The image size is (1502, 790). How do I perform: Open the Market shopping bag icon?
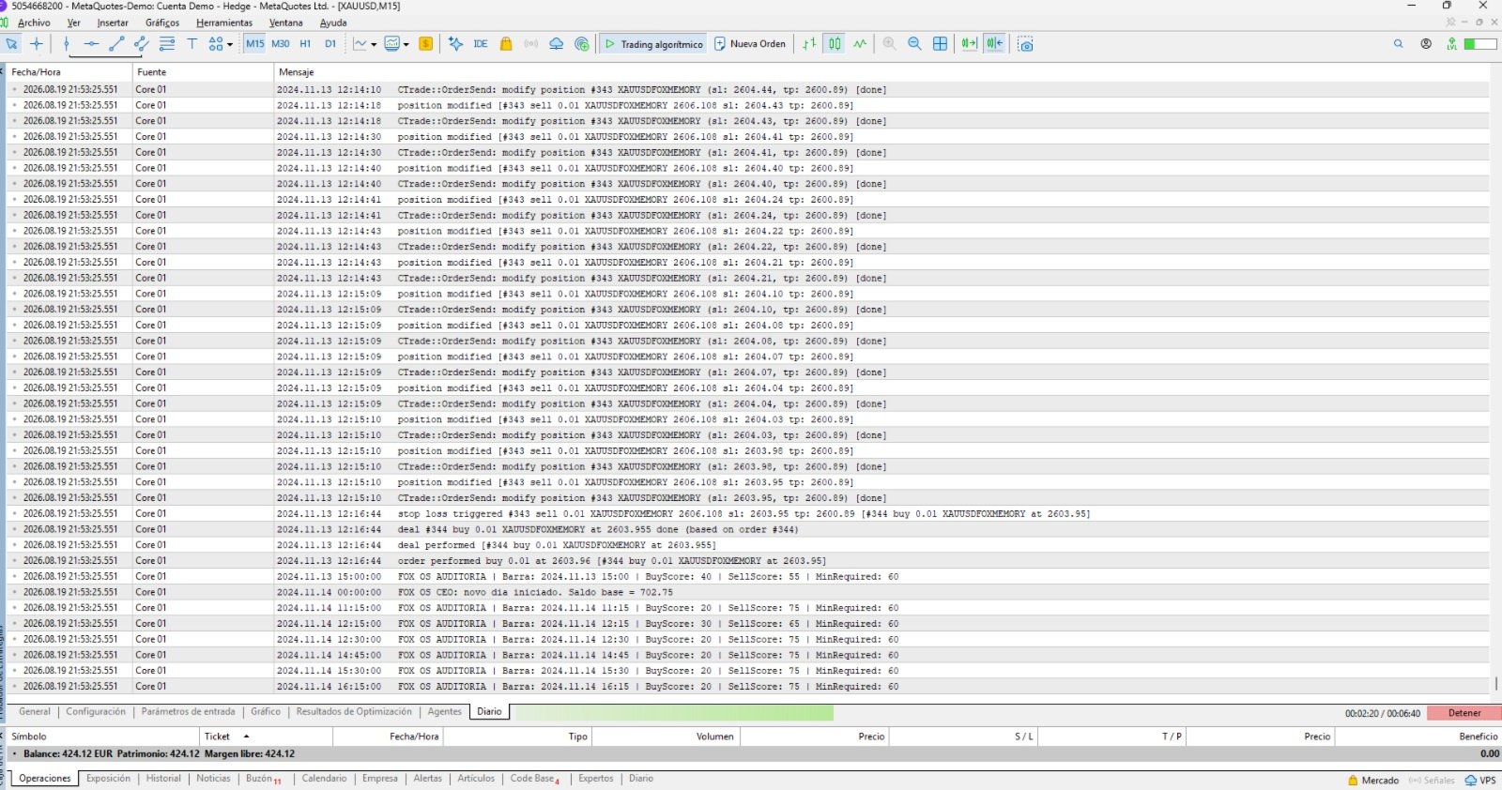506,43
